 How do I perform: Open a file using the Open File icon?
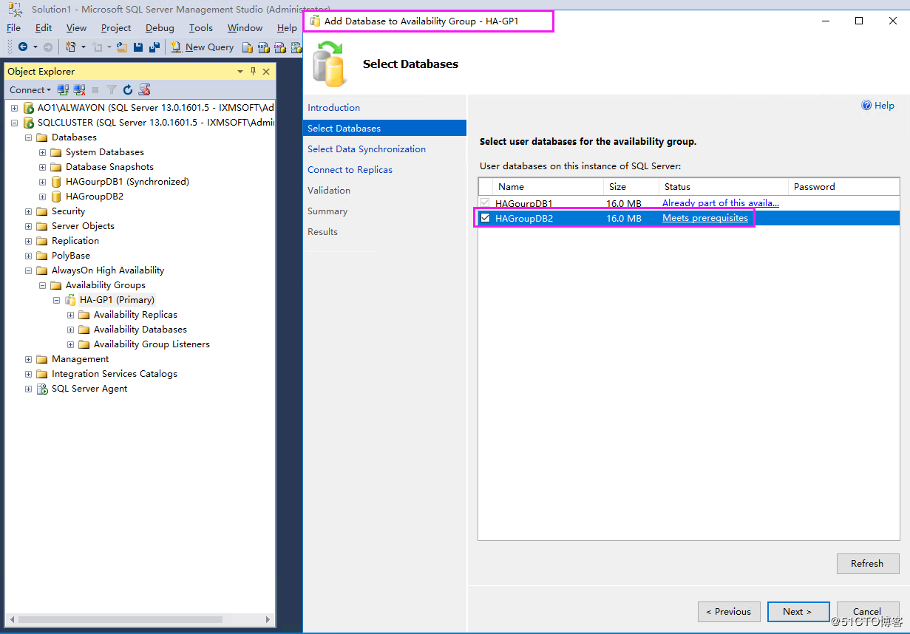tap(120, 47)
